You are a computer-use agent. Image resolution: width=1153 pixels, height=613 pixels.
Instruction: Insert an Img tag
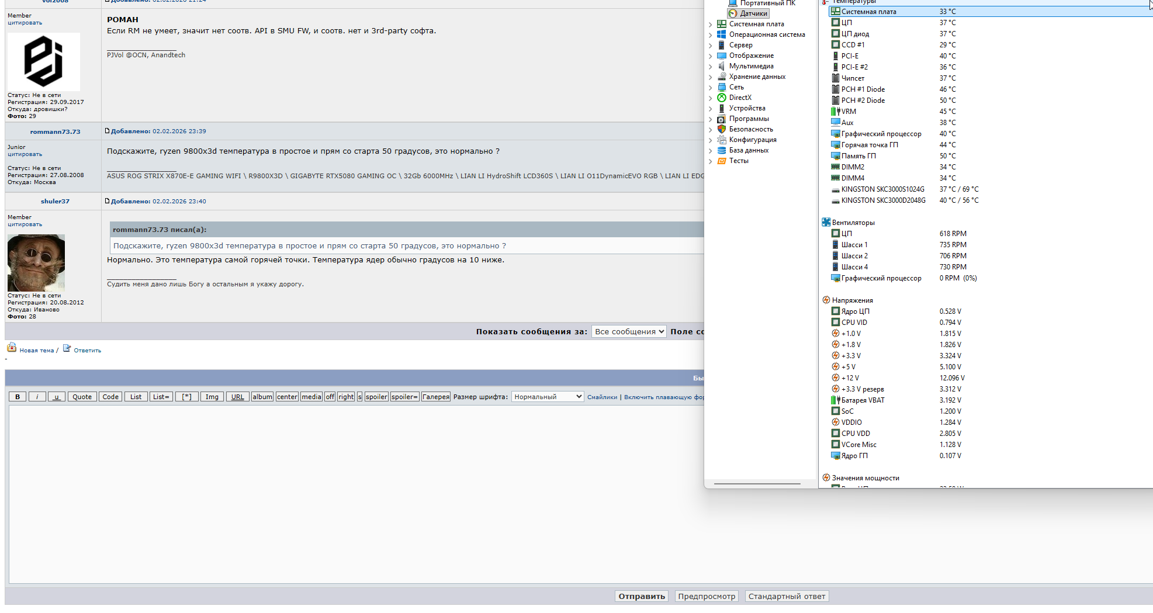click(212, 397)
